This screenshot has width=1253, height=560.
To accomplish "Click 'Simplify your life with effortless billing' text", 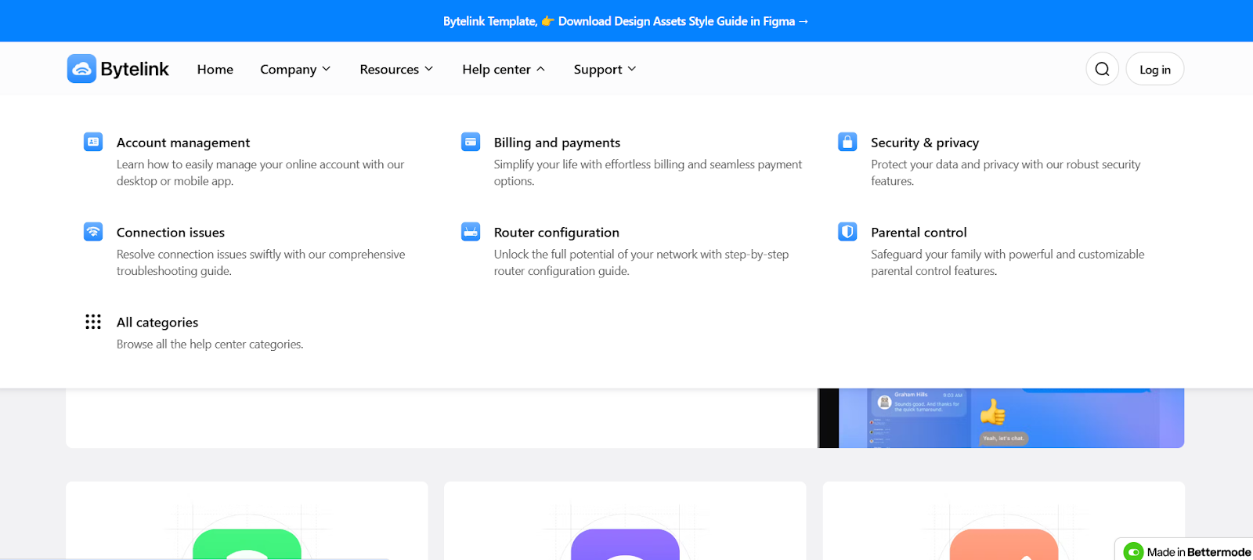I will (648, 172).
